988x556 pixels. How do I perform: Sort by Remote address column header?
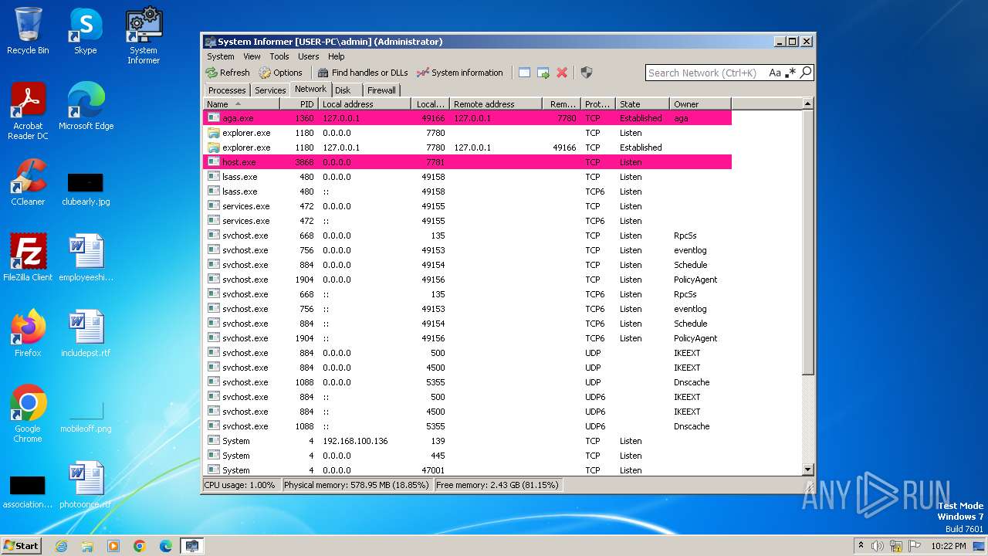(496, 103)
